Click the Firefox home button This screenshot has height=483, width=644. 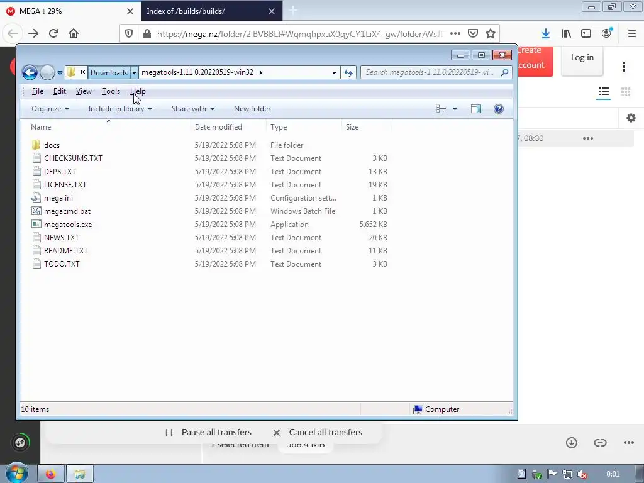74,33
